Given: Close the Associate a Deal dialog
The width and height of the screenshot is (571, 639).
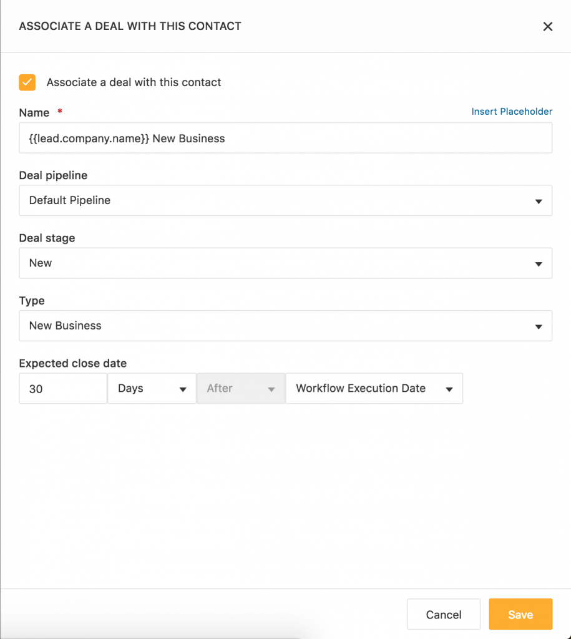Looking at the screenshot, I should (x=547, y=26).
